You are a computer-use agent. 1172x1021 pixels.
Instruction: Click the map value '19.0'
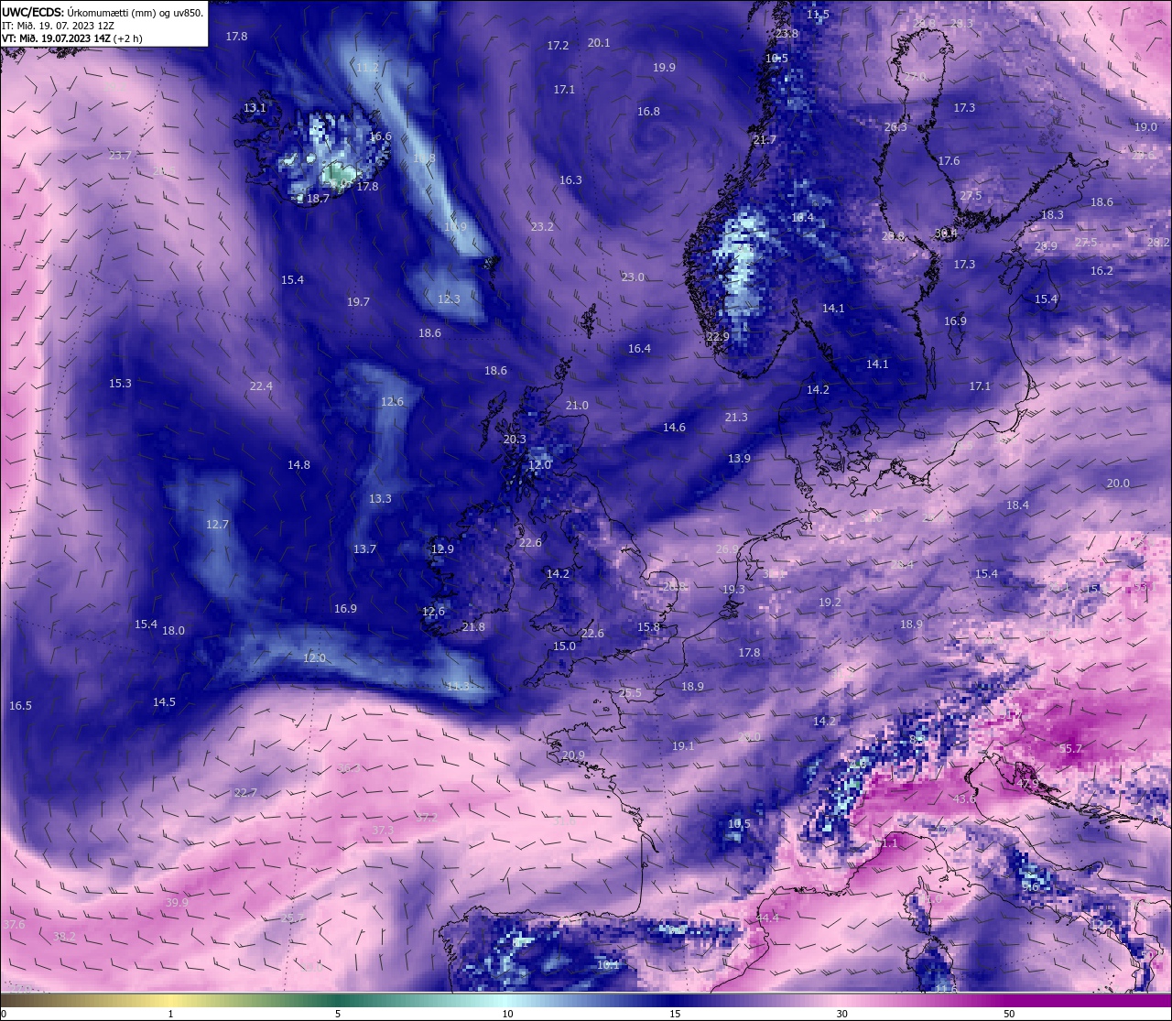pos(1145,126)
